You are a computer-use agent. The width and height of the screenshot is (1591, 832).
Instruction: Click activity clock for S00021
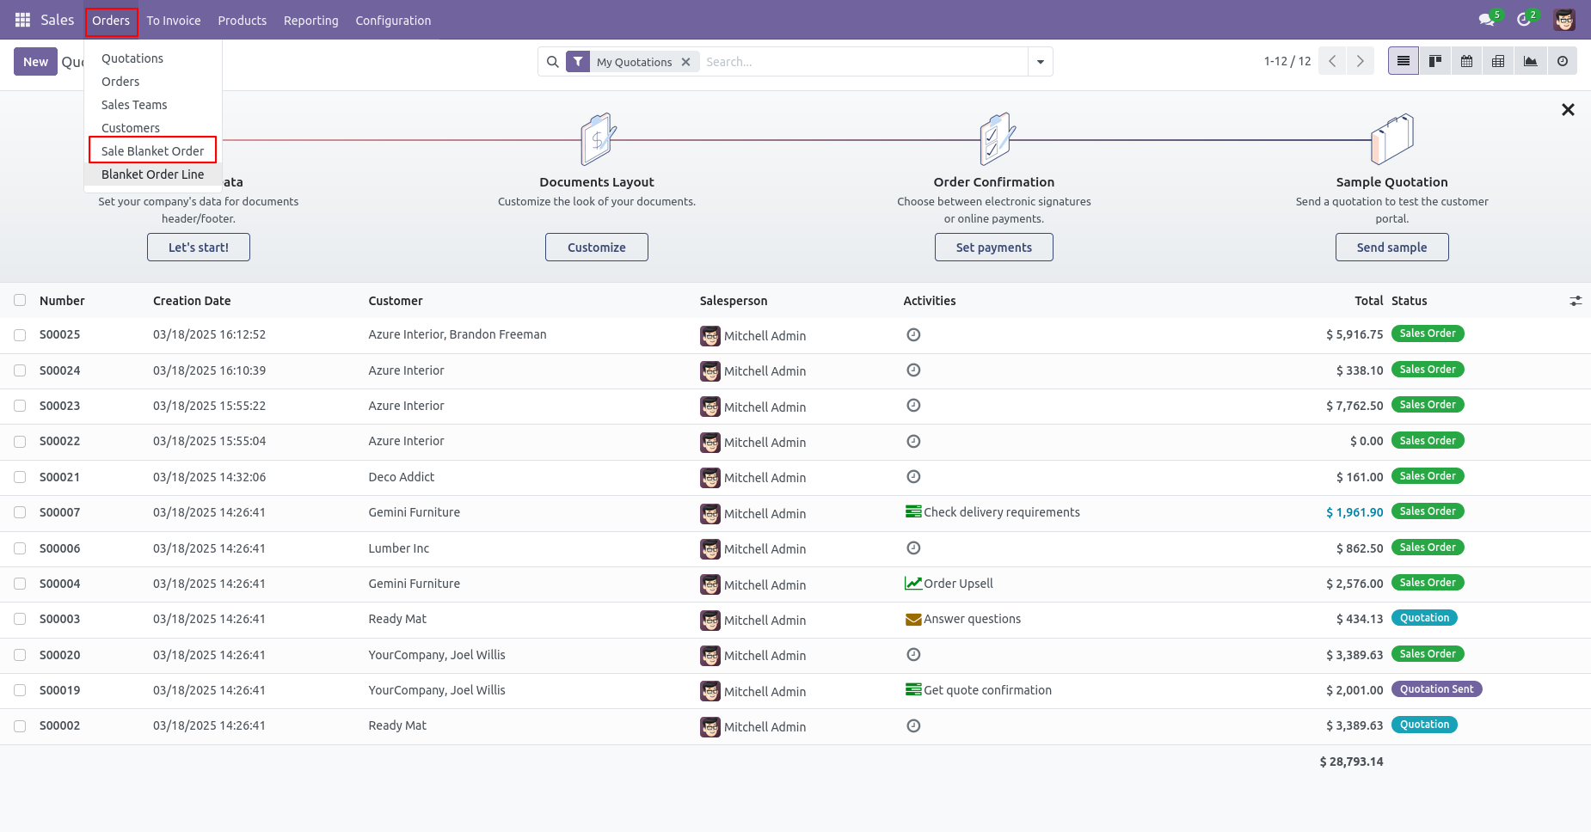[913, 476]
